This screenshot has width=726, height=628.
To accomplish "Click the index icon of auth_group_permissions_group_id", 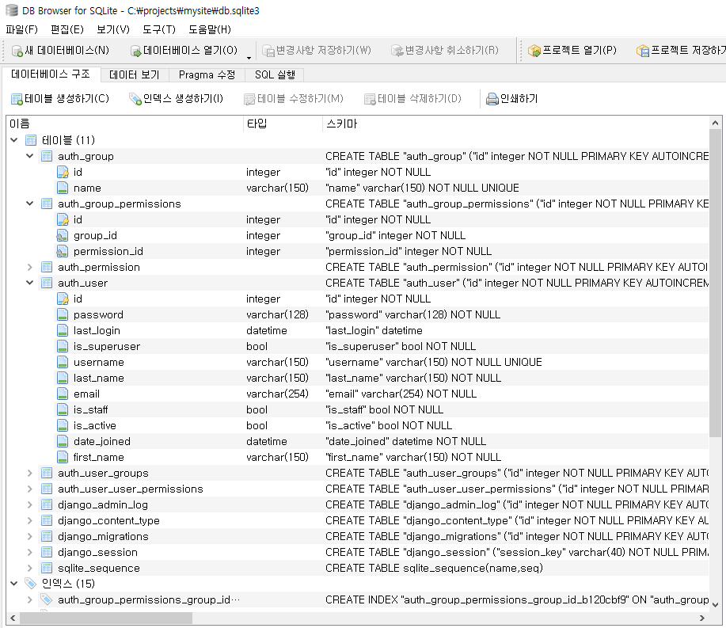I will (x=46, y=599).
